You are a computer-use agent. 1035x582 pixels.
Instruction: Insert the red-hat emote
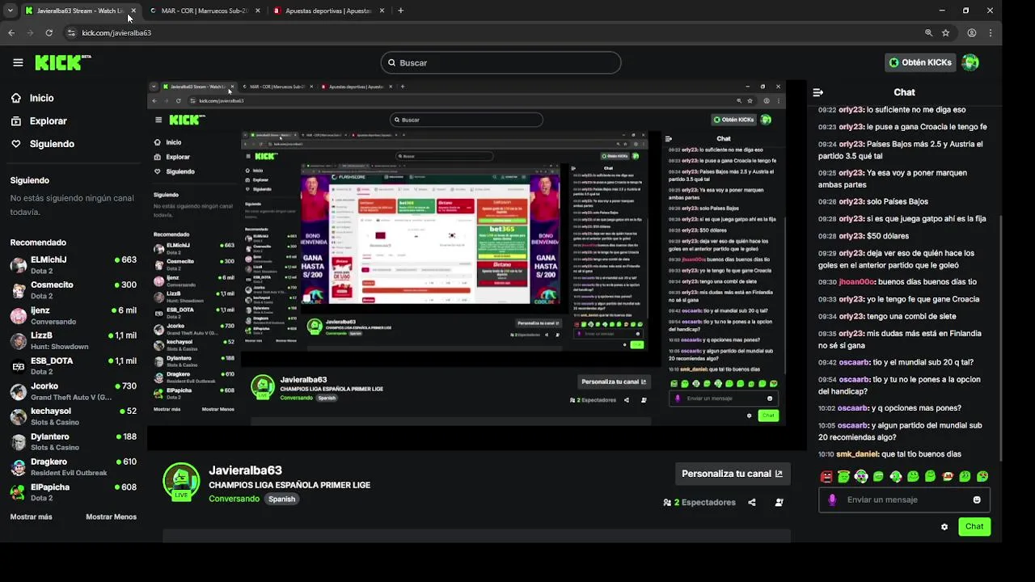[x=948, y=477]
